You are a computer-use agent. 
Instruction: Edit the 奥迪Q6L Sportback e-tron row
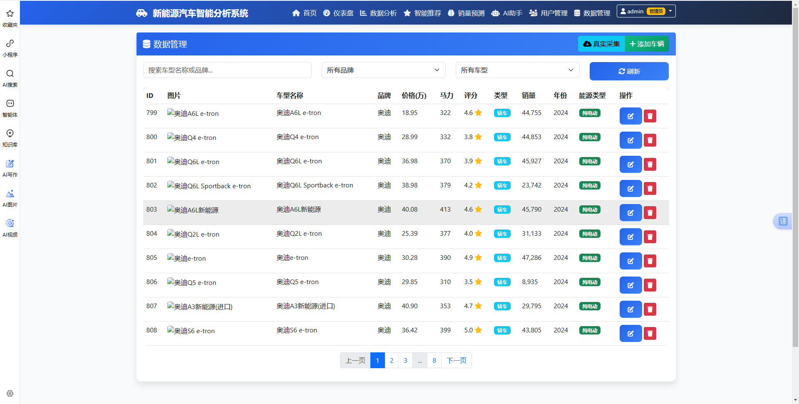[x=630, y=189]
